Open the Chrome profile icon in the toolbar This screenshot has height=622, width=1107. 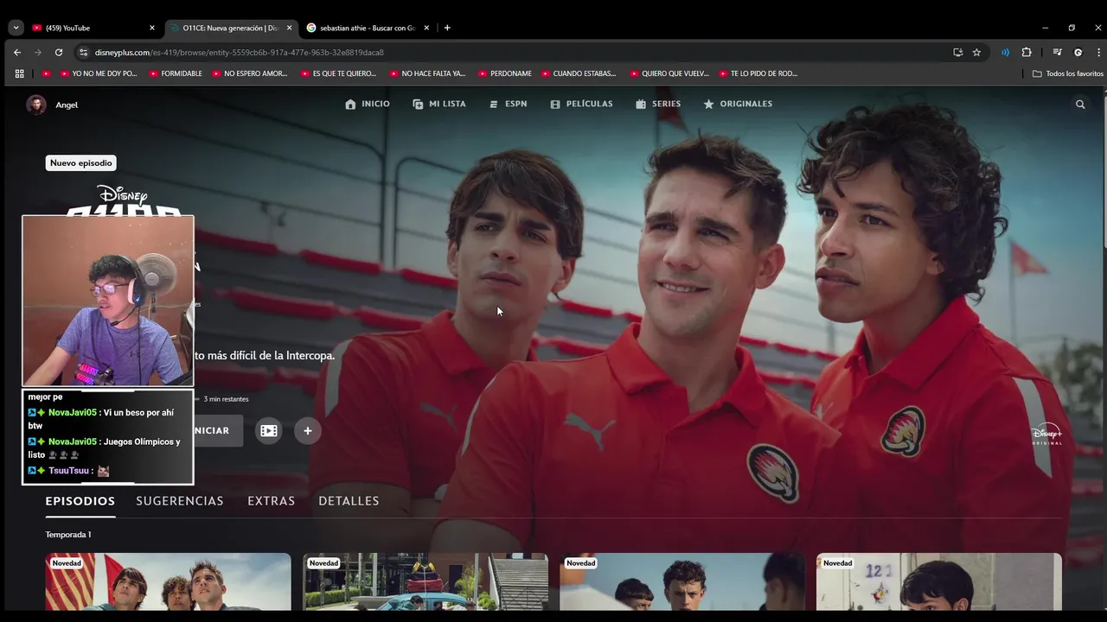coord(1078,53)
